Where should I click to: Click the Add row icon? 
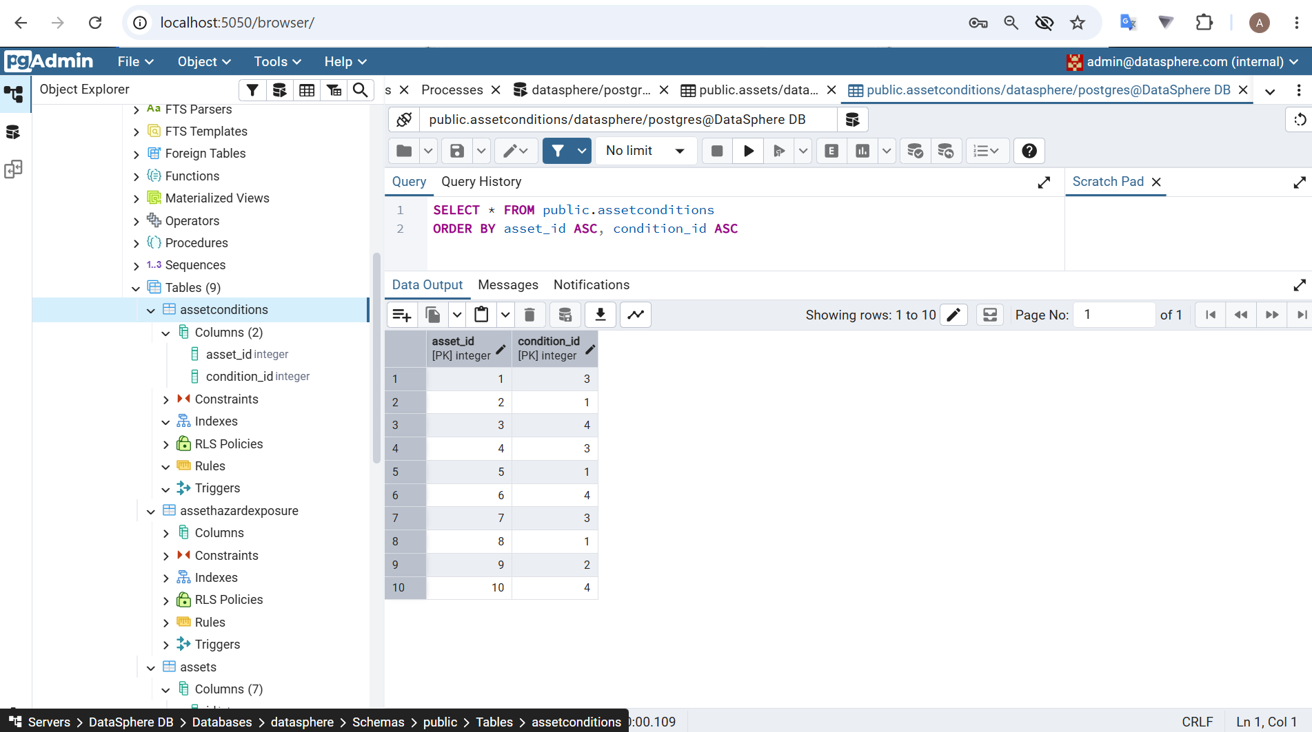click(402, 315)
